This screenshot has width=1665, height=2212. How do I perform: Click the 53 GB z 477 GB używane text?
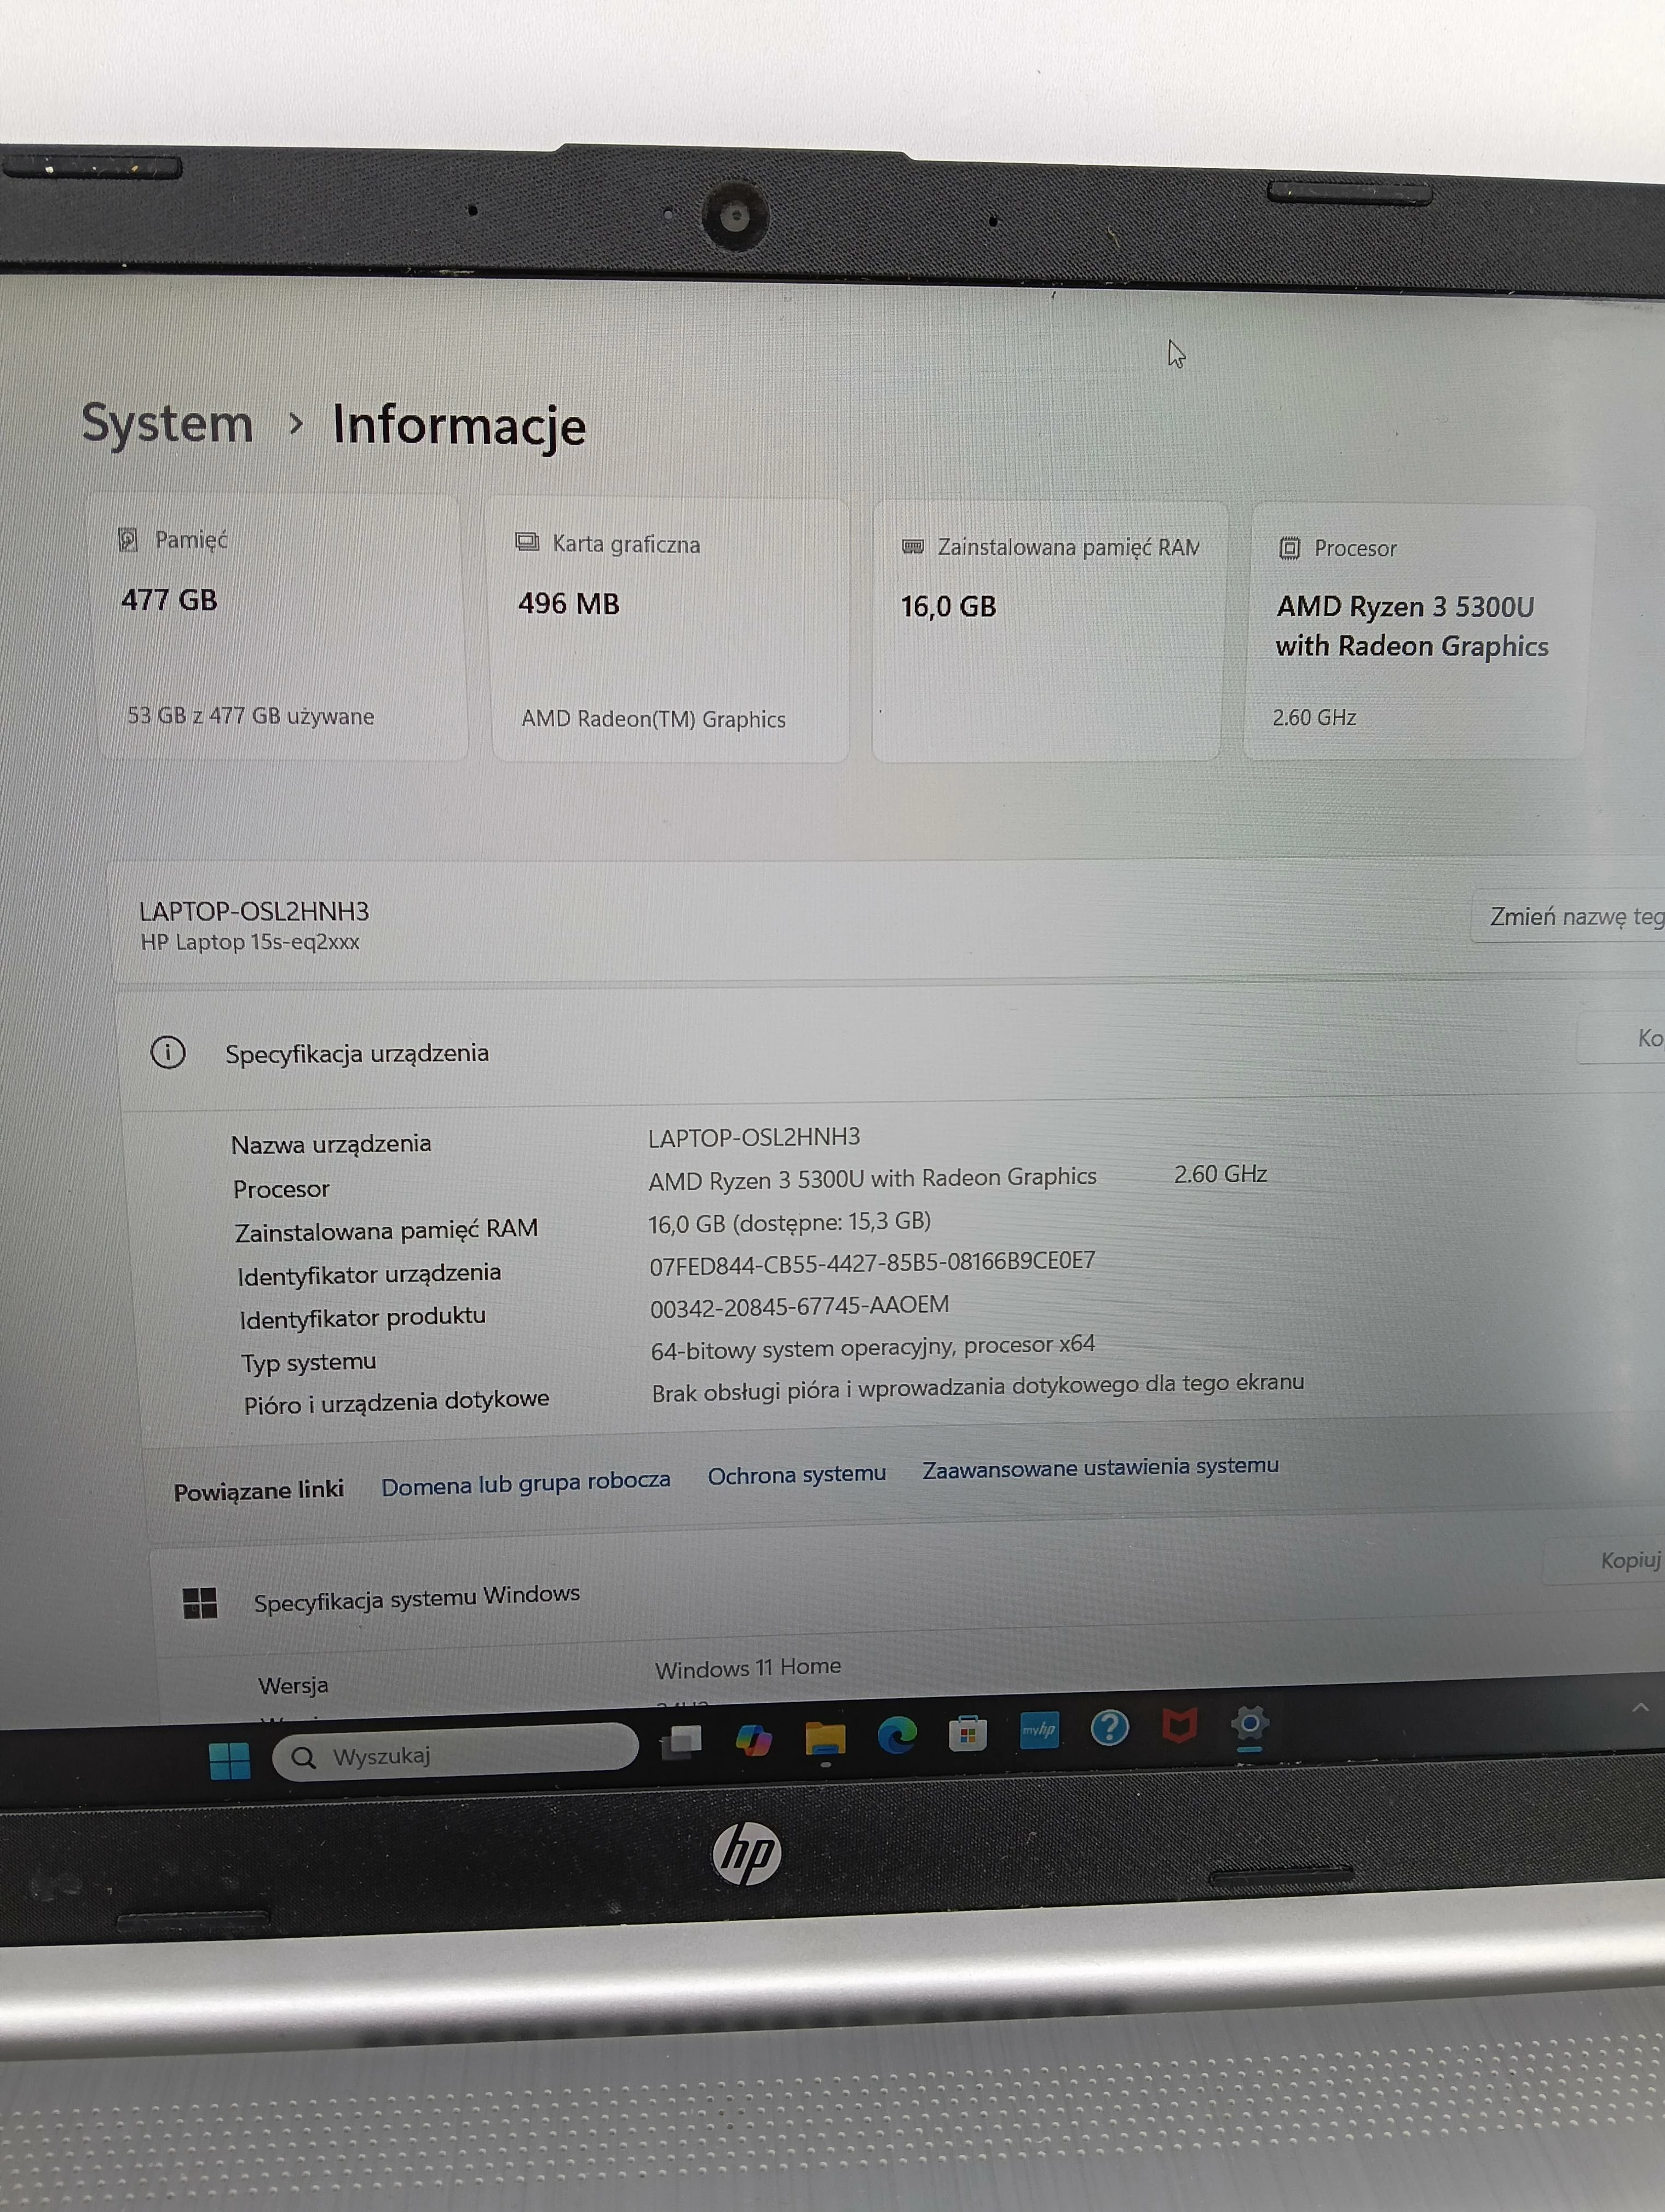(250, 716)
